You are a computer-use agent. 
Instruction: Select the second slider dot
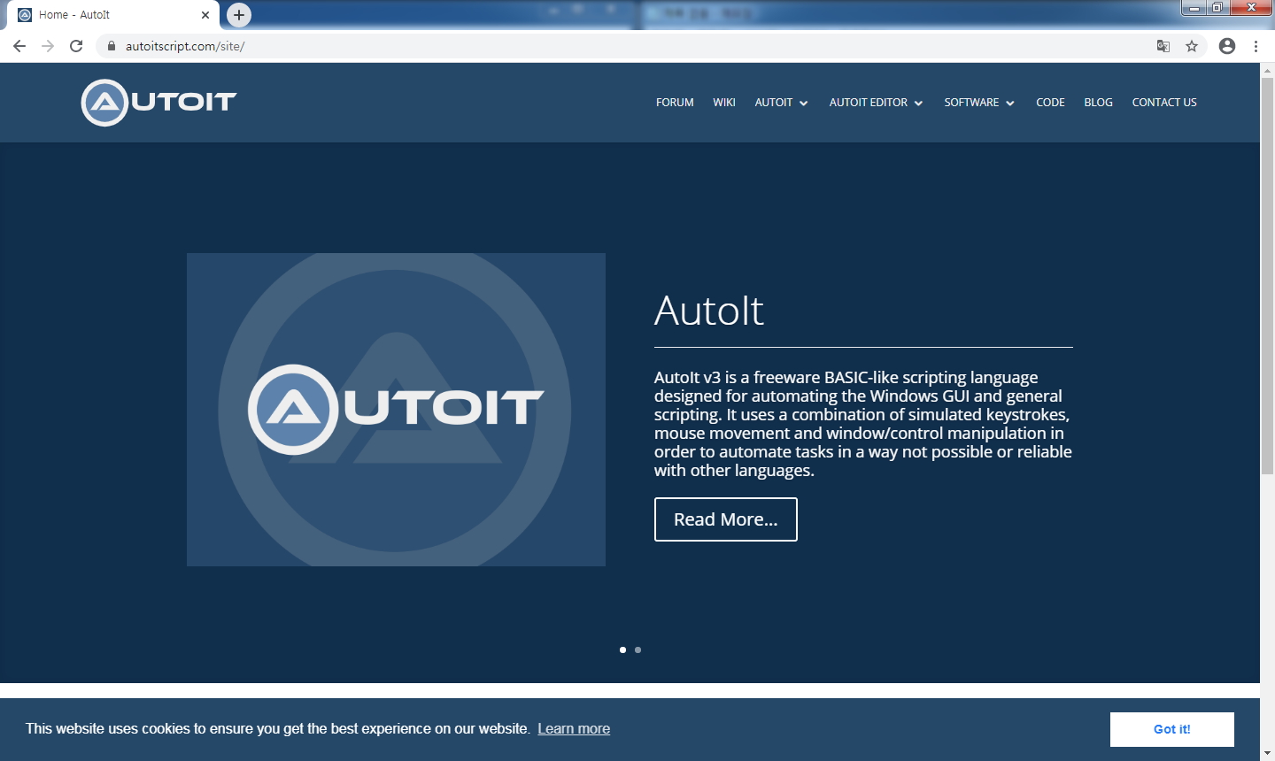coord(637,650)
